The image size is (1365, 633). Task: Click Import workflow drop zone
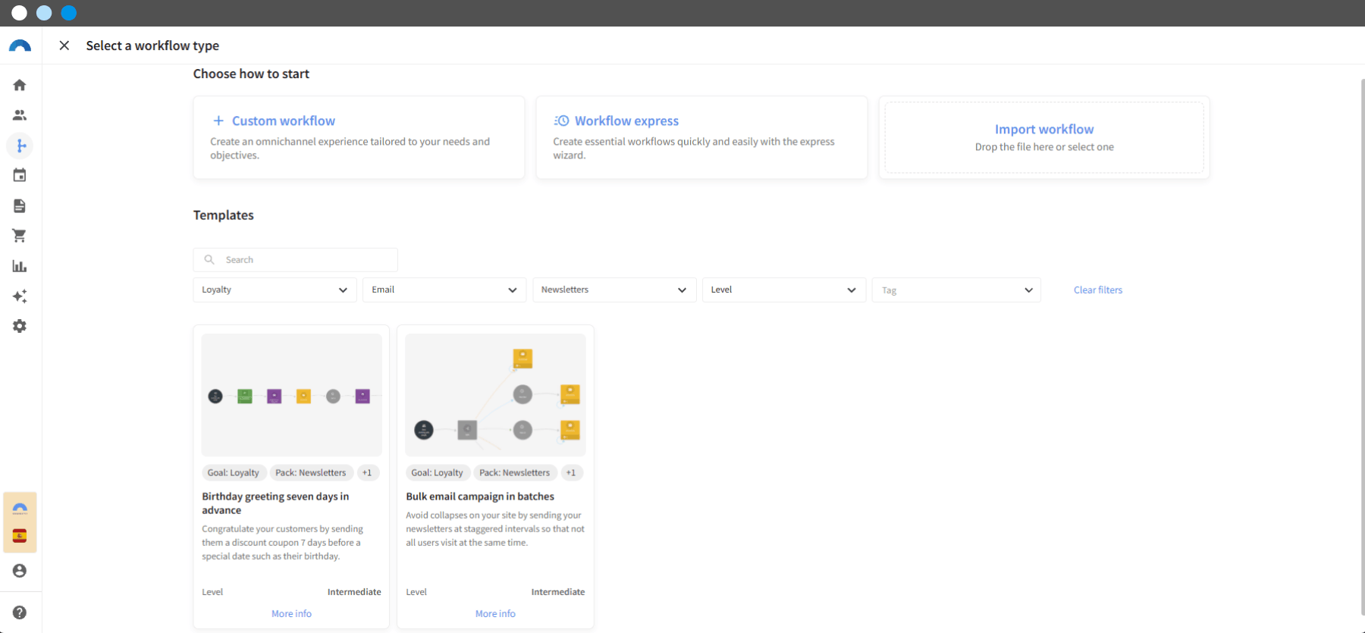pyautogui.click(x=1044, y=137)
